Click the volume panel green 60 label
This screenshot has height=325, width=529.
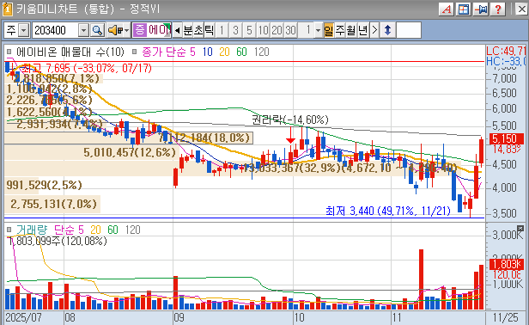click(x=112, y=230)
